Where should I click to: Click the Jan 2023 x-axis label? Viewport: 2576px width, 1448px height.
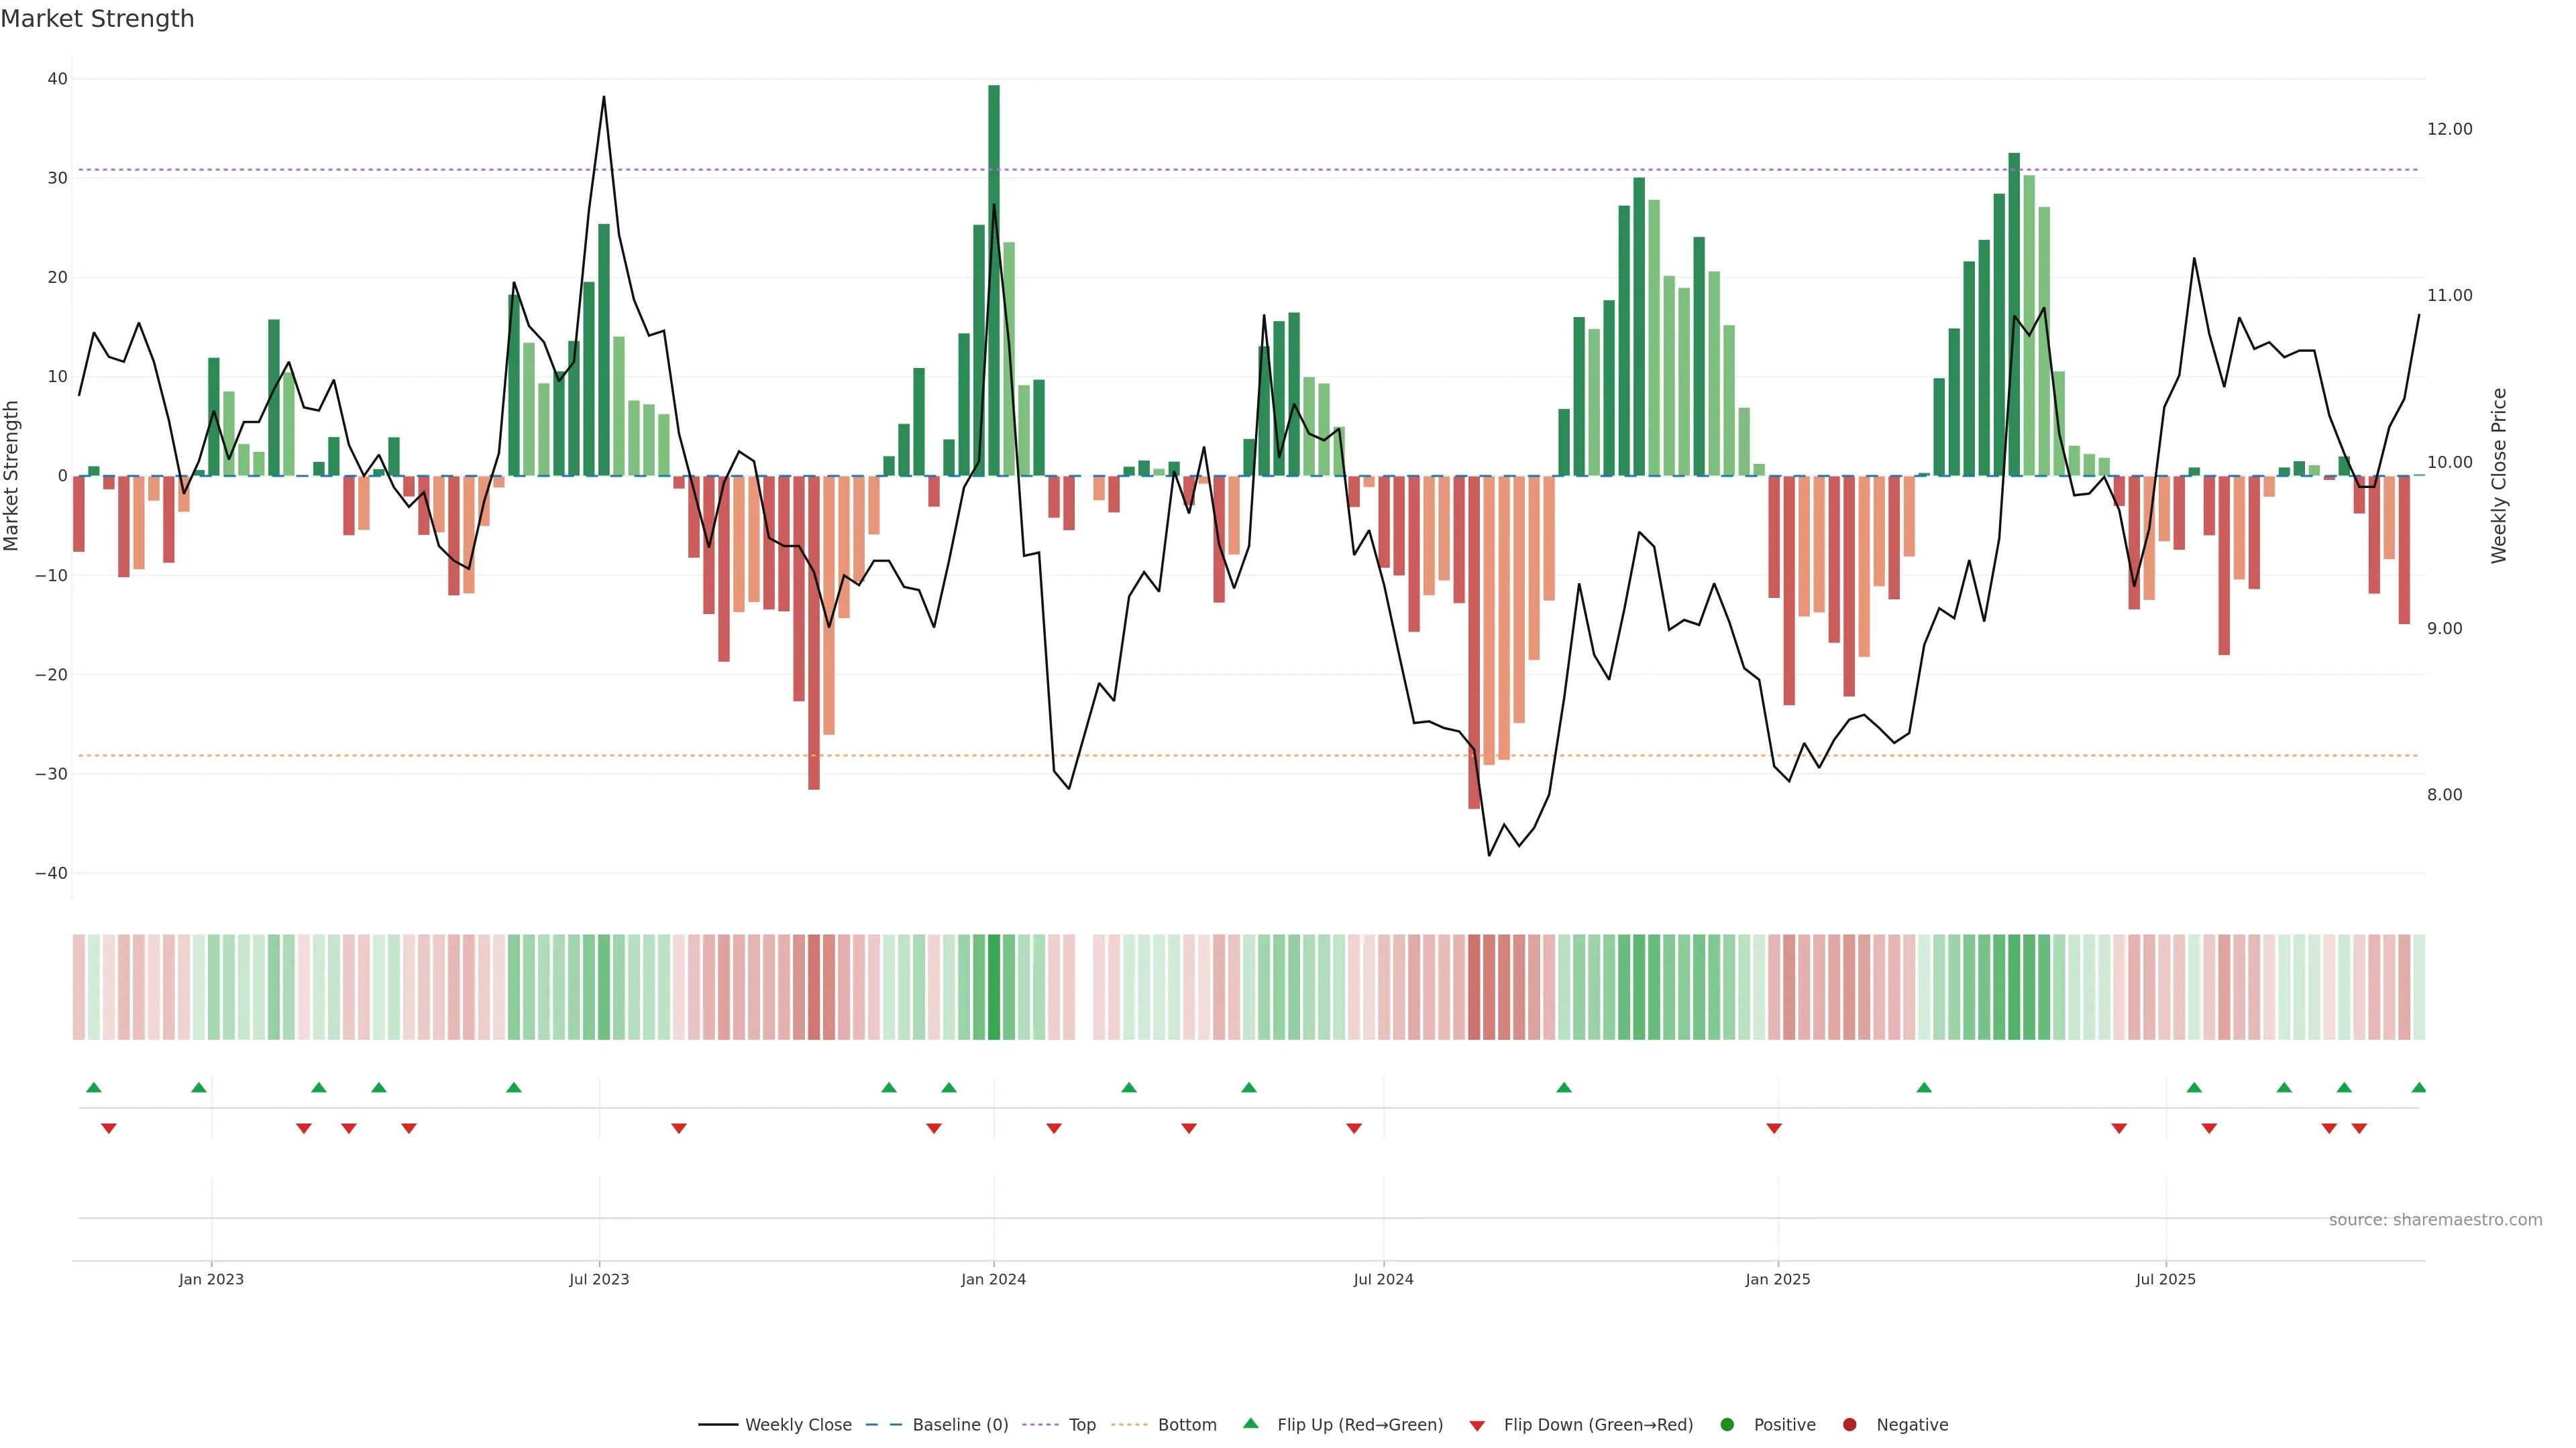pyautogui.click(x=211, y=1279)
